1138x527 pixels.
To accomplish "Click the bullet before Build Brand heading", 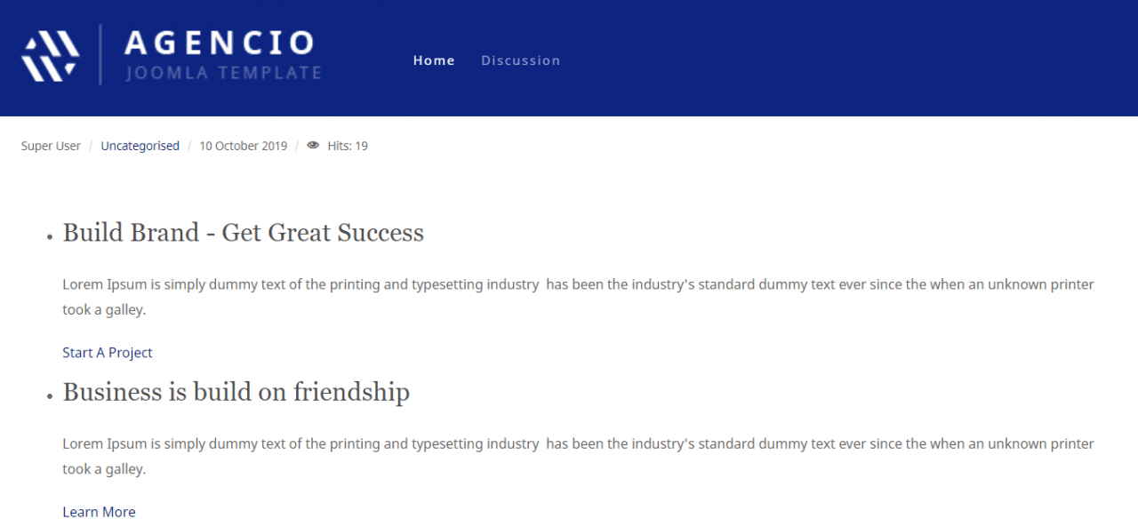I will click(x=50, y=237).
